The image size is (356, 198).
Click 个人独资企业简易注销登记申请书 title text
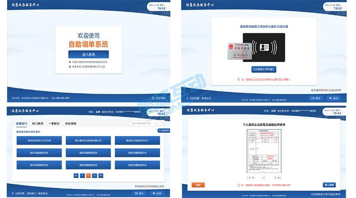click(264, 125)
